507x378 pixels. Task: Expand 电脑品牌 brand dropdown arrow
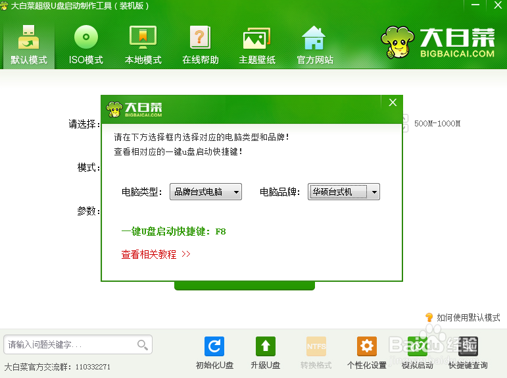374,192
